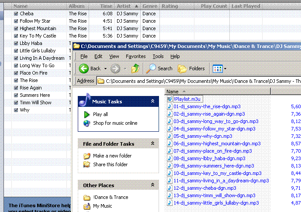Screen dimensions: 301x212
Task: Toggle checkbox for Long Way To Go
Action: point(16,65)
